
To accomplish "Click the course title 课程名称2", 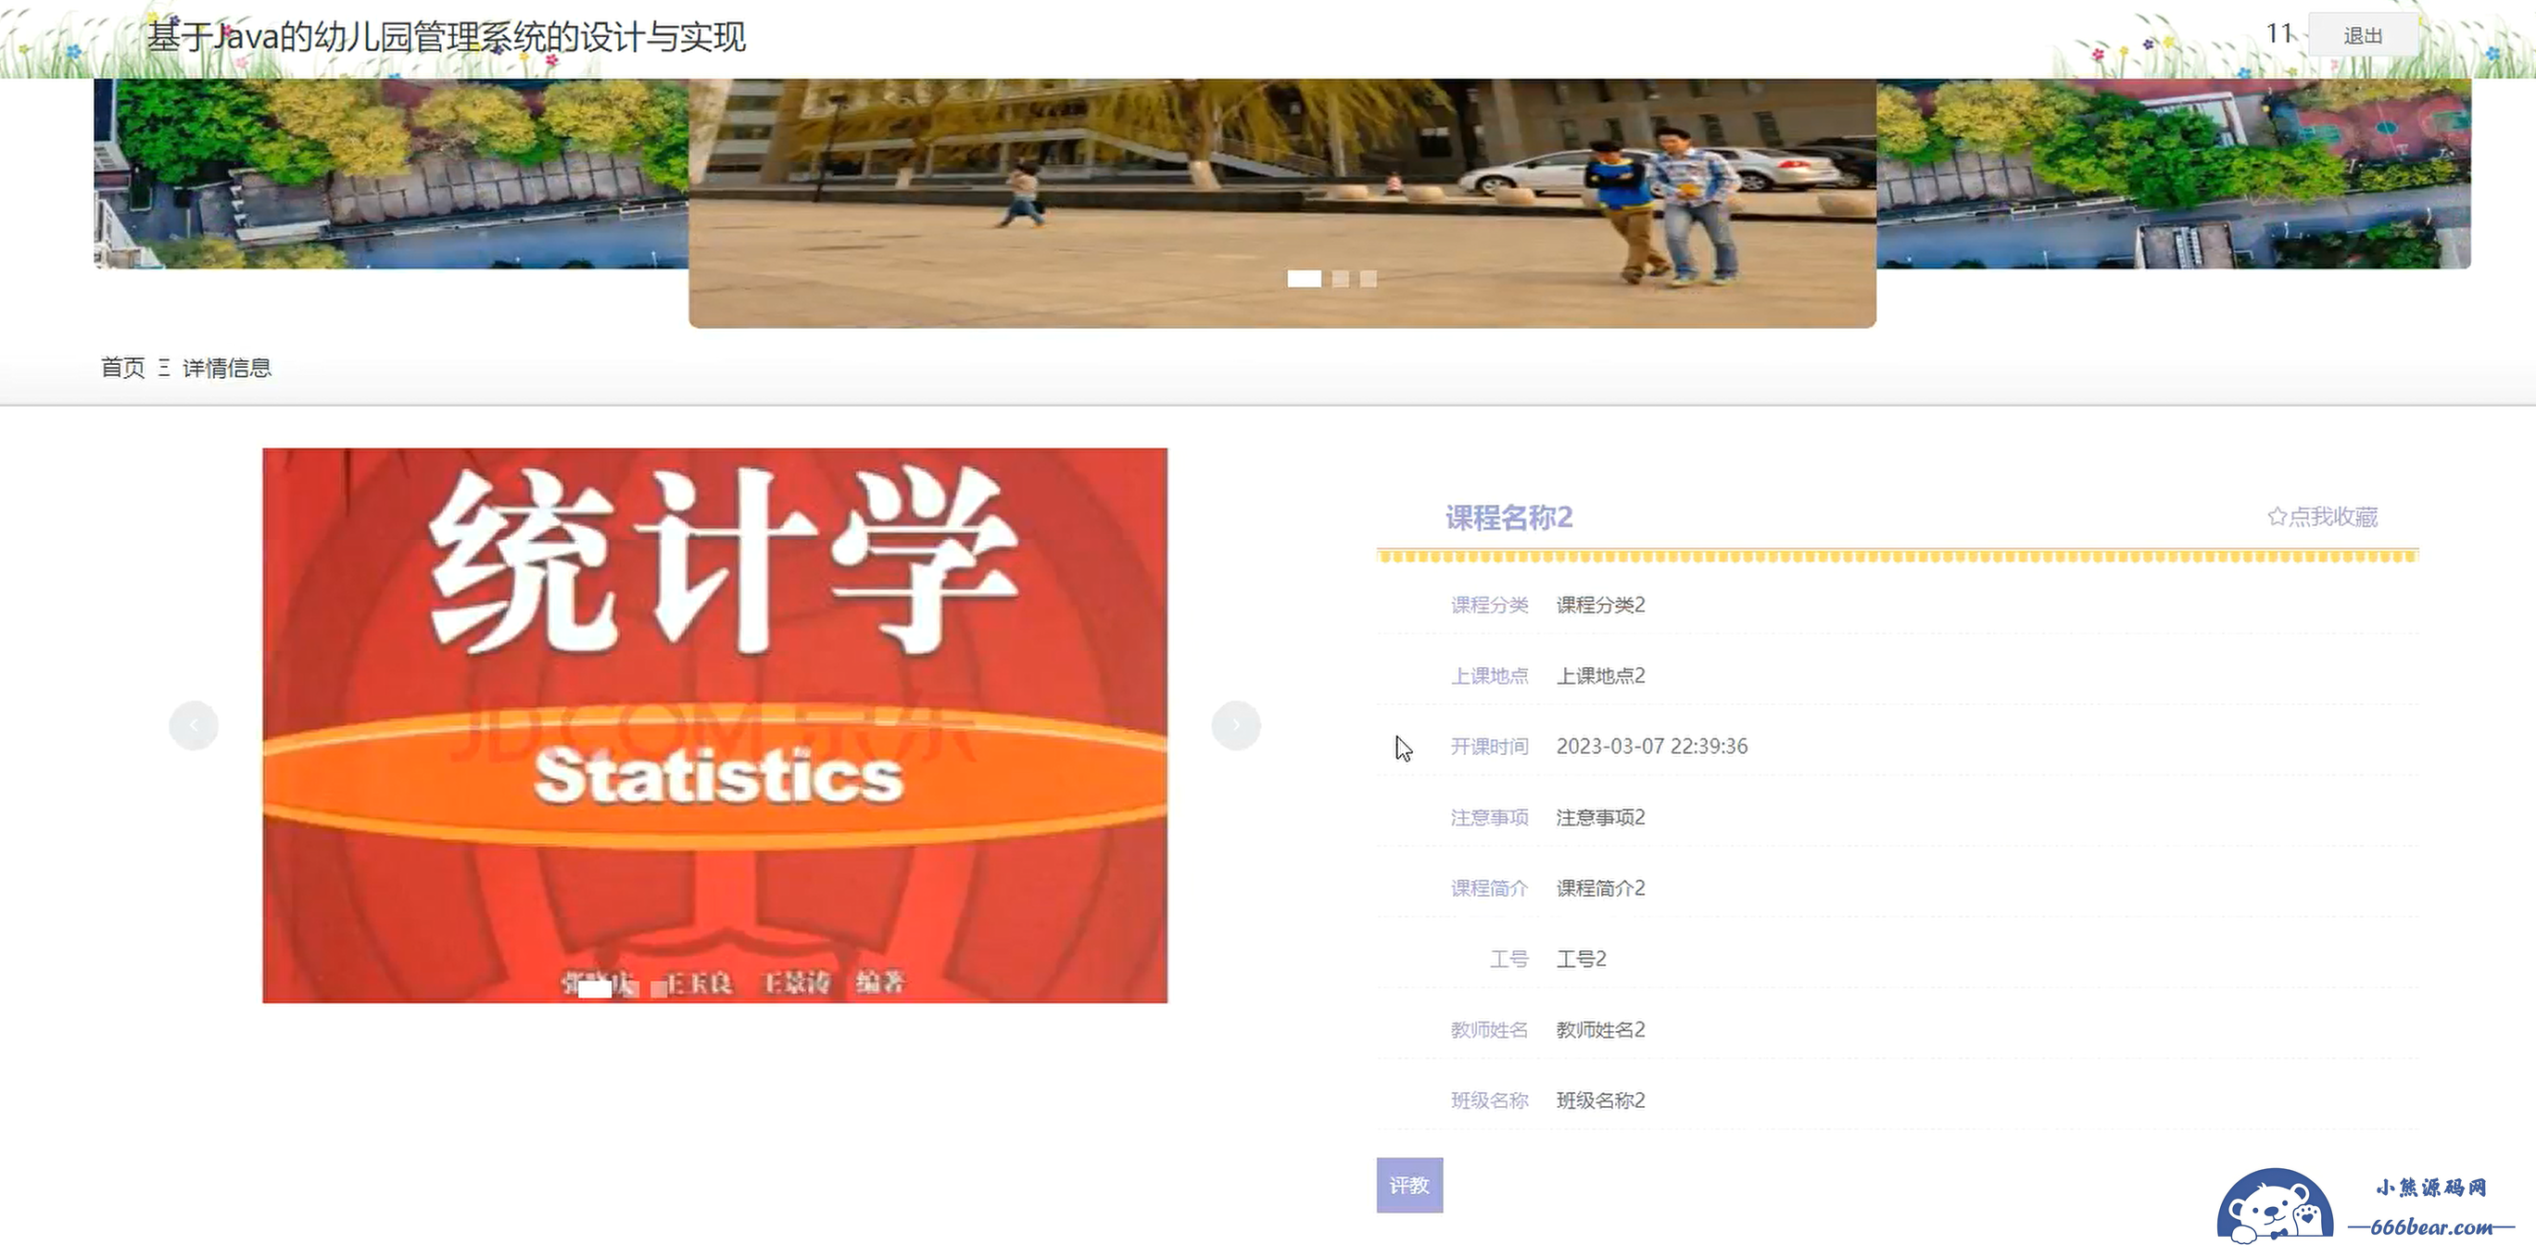I will tap(1509, 517).
